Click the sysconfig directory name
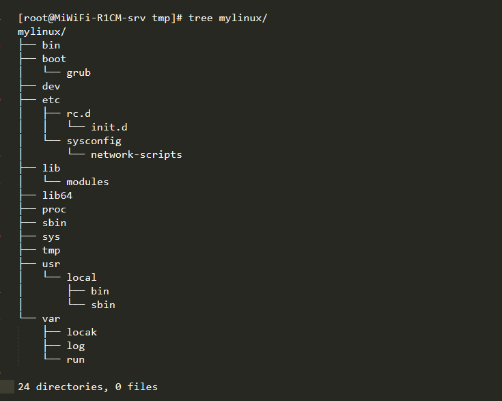502x401 pixels. [94, 141]
